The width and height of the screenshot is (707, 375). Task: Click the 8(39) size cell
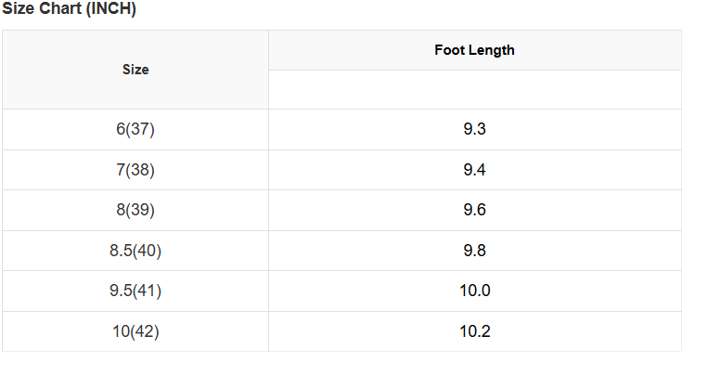point(135,210)
